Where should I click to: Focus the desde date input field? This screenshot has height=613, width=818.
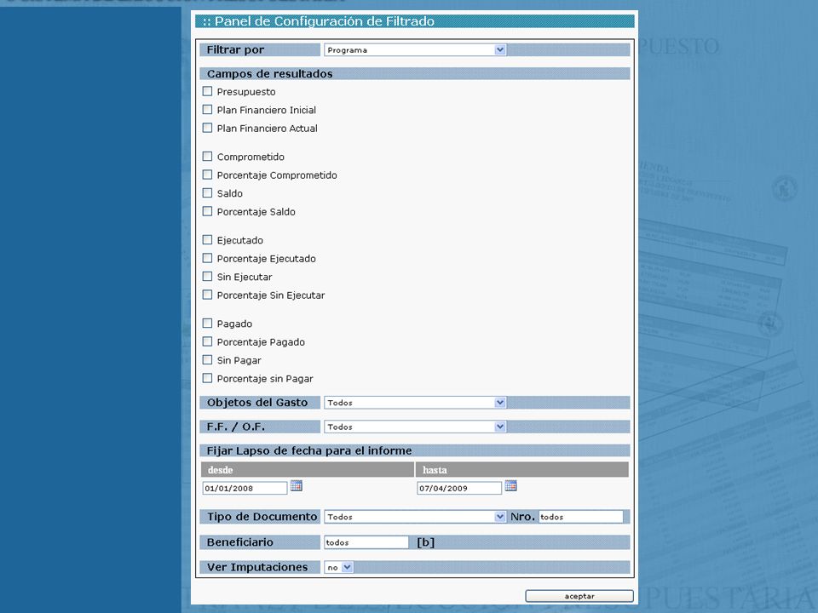(245, 488)
